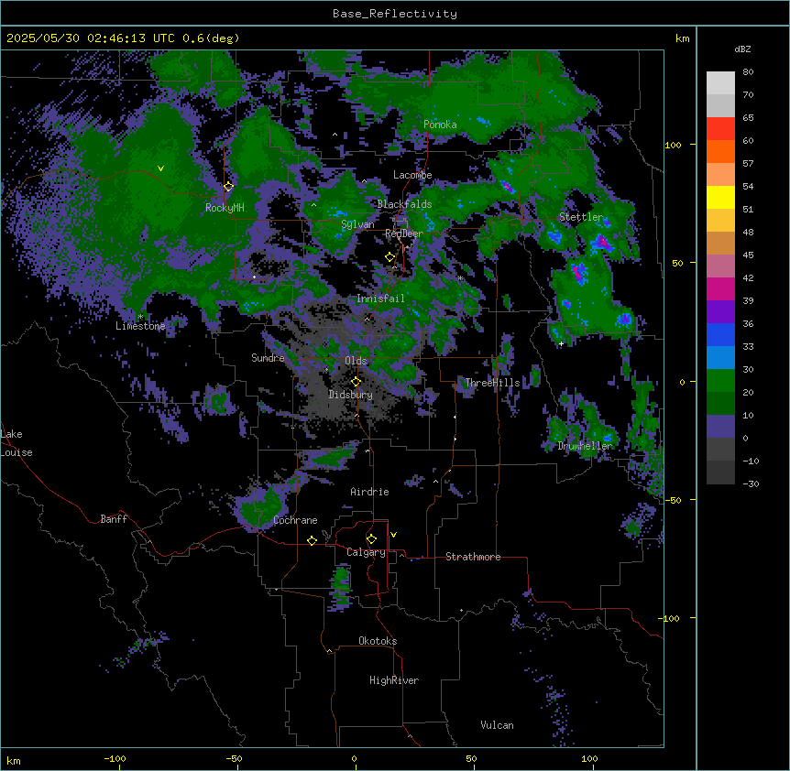Screen dimensions: 790x771
Task: Click the Base_Reflectivity title
Action: pyautogui.click(x=395, y=14)
